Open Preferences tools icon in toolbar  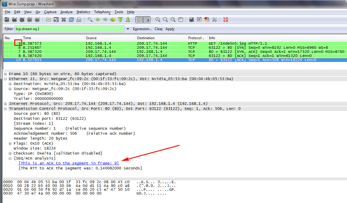pos(214,20)
